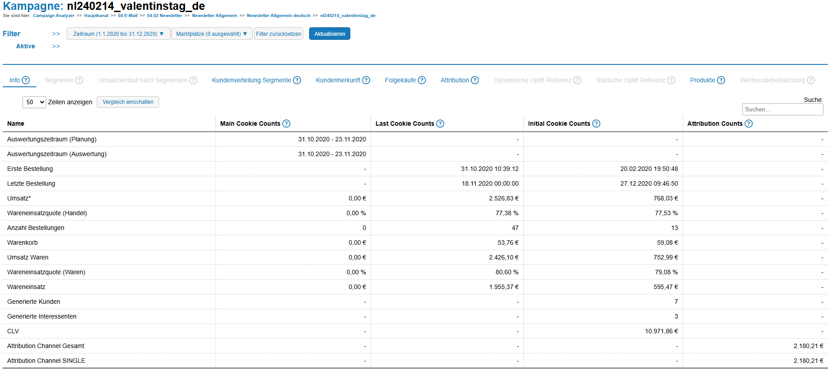Switch to the Kundenherkunft tab
831x370 pixels.
[338, 80]
